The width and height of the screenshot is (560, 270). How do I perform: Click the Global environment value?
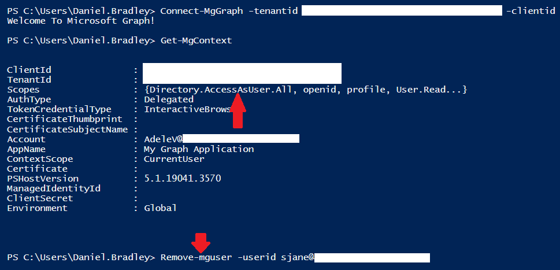[160, 208]
